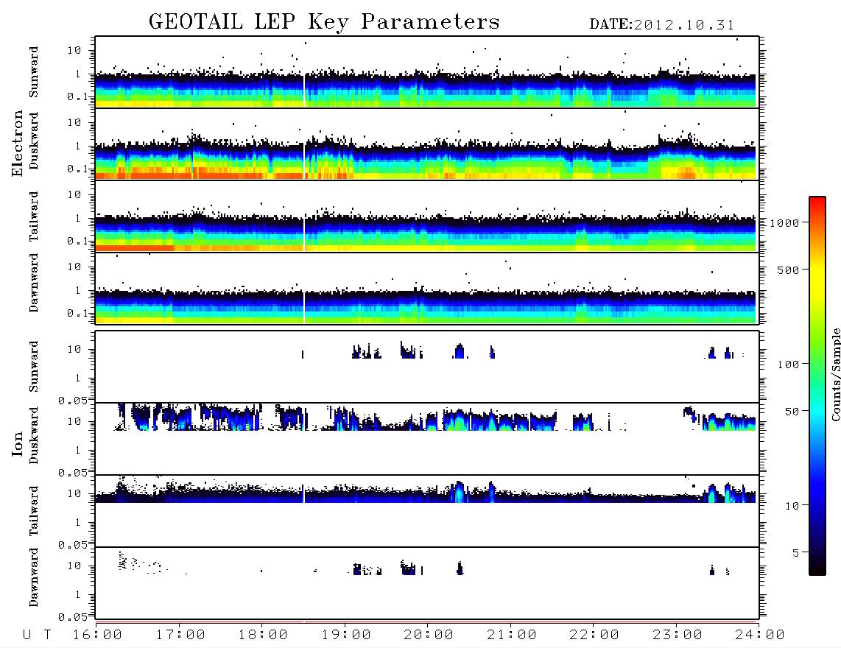Click the 18:00 time axis label

tap(263, 635)
